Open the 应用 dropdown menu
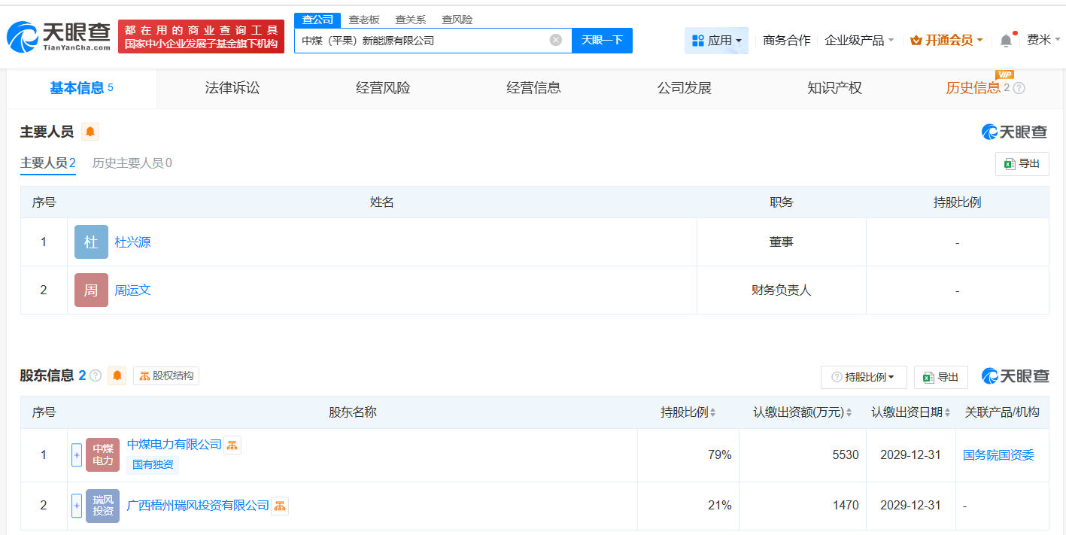Viewport: 1066px width, 535px height. [x=716, y=41]
